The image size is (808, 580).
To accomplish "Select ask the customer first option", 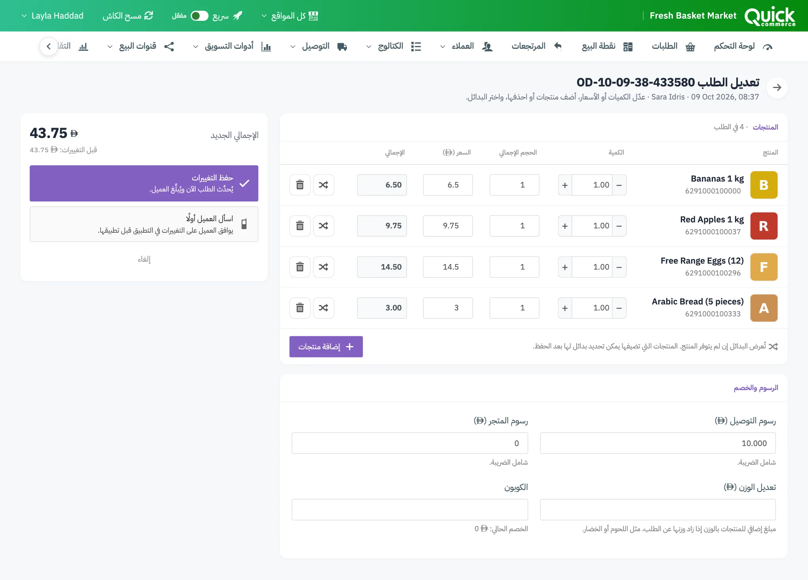I will [x=144, y=224].
